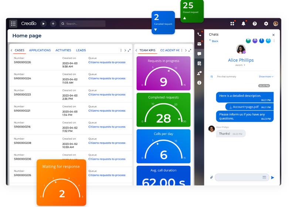This screenshot has width=289, height=207.
Task: Open the app launcher grid icon
Action: [13, 24]
